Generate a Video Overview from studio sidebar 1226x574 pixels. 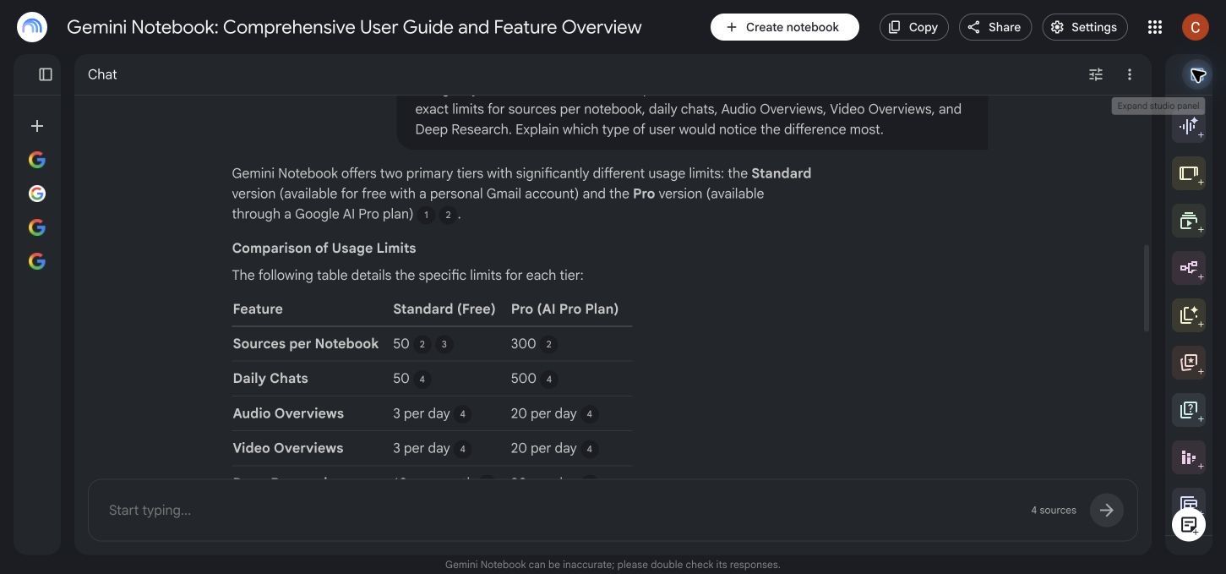point(1189,221)
